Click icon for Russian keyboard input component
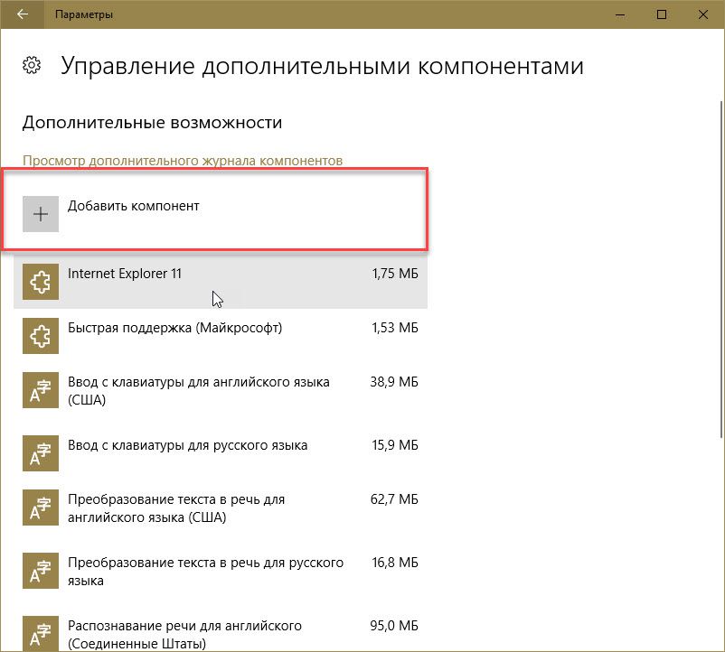This screenshot has height=652, width=725. coord(41,454)
